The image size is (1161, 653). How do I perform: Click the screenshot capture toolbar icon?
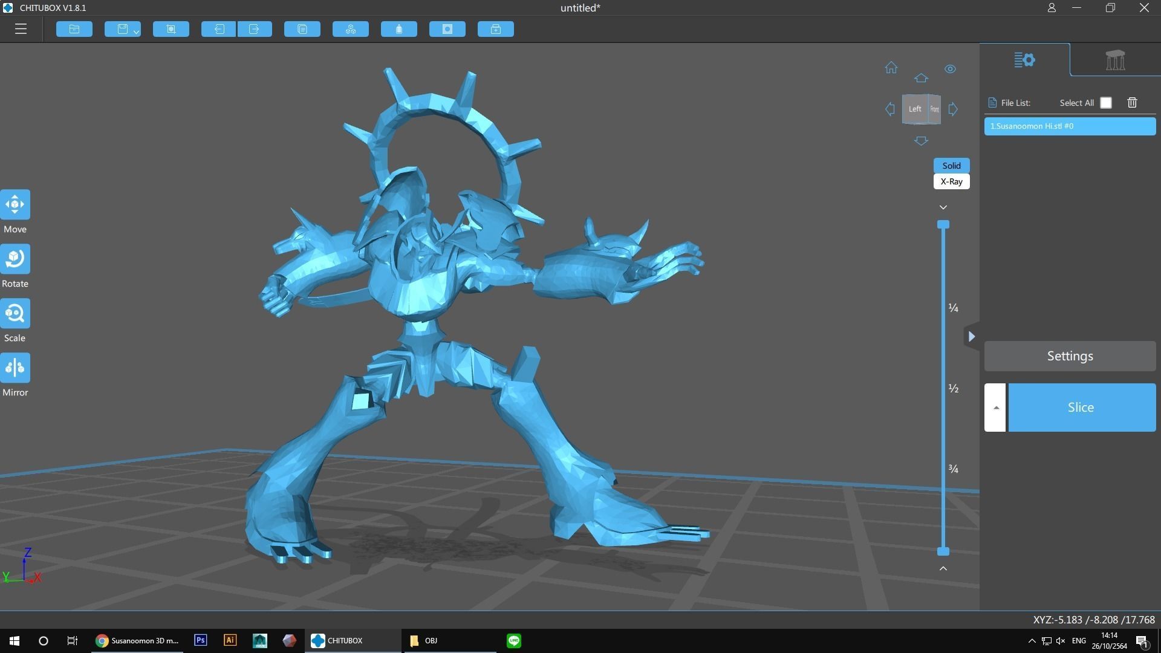coord(171,29)
